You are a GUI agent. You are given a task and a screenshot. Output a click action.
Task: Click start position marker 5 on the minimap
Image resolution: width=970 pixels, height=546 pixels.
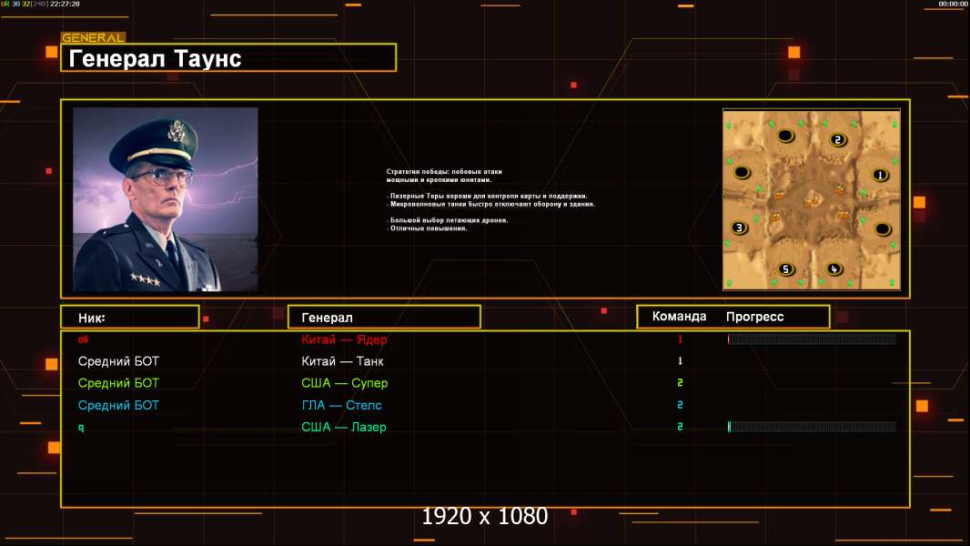(785, 269)
